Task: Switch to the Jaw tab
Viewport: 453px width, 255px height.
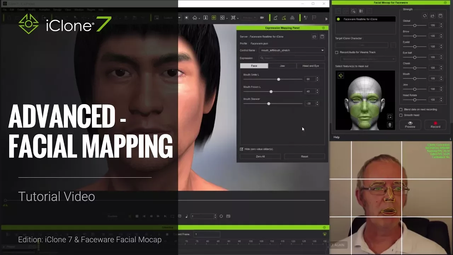Action: point(282,66)
